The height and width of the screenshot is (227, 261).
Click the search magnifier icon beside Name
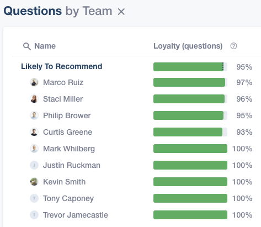(27, 46)
